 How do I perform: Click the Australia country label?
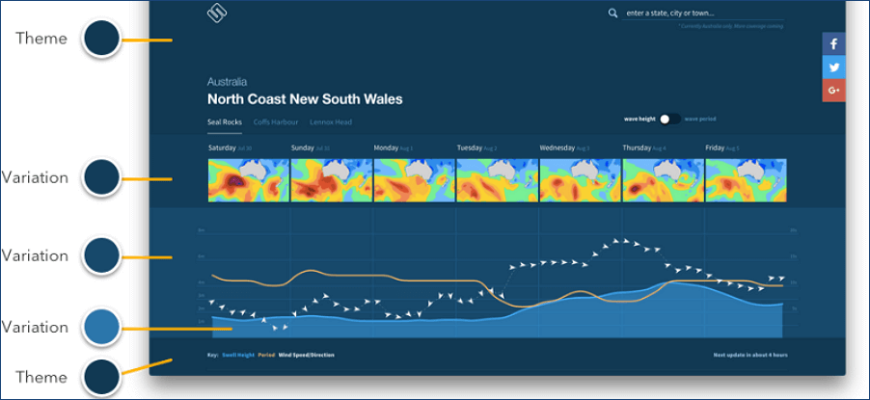[x=227, y=82]
